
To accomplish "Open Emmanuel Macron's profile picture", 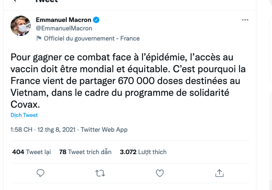I will click(x=21, y=25).
